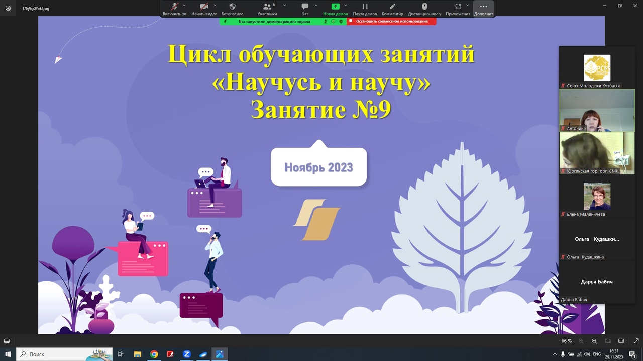Open the Photos app taskbar icon

pyautogui.click(x=220, y=354)
